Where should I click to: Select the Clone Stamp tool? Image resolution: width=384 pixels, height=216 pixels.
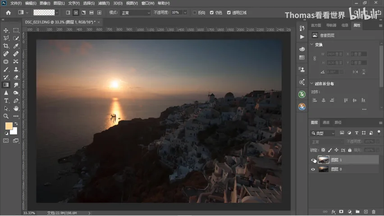16,69
